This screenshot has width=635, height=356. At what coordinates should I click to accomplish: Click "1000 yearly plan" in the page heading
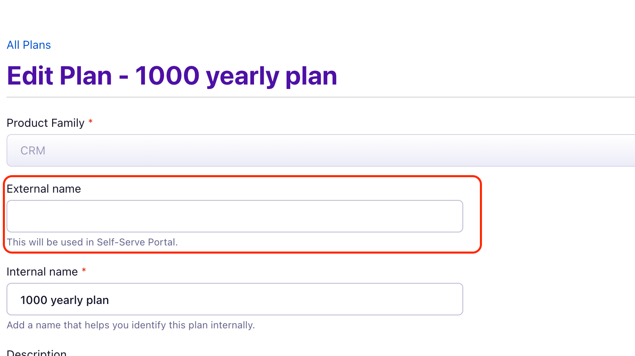[236, 76]
